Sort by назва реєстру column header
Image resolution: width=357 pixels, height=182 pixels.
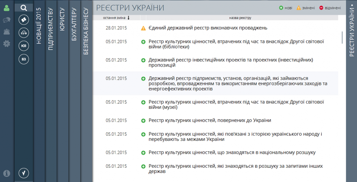click(240, 18)
